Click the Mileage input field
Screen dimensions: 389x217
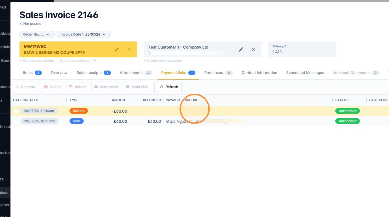(x=302, y=49)
